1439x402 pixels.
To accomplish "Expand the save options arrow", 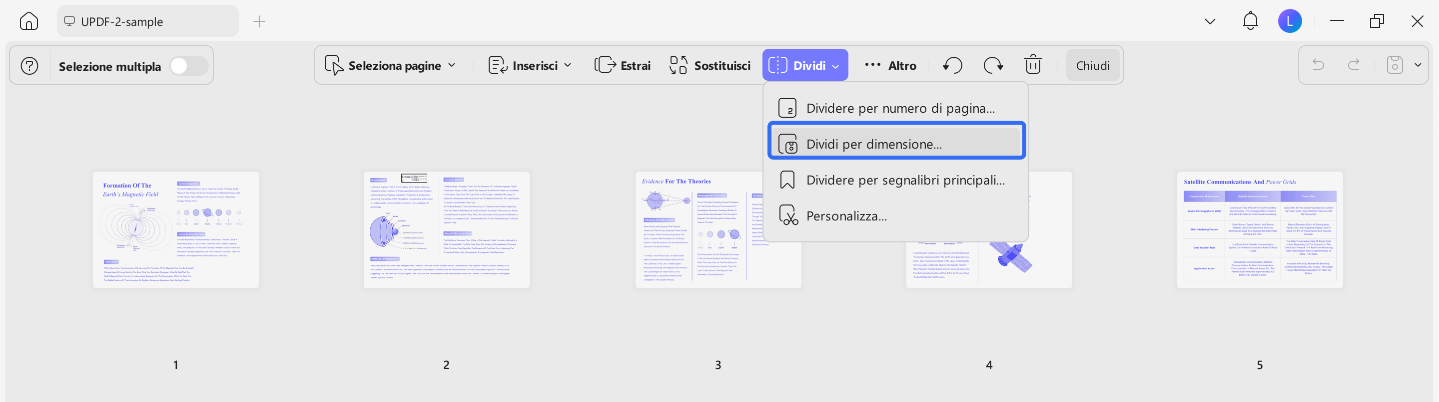I will pyautogui.click(x=1418, y=65).
